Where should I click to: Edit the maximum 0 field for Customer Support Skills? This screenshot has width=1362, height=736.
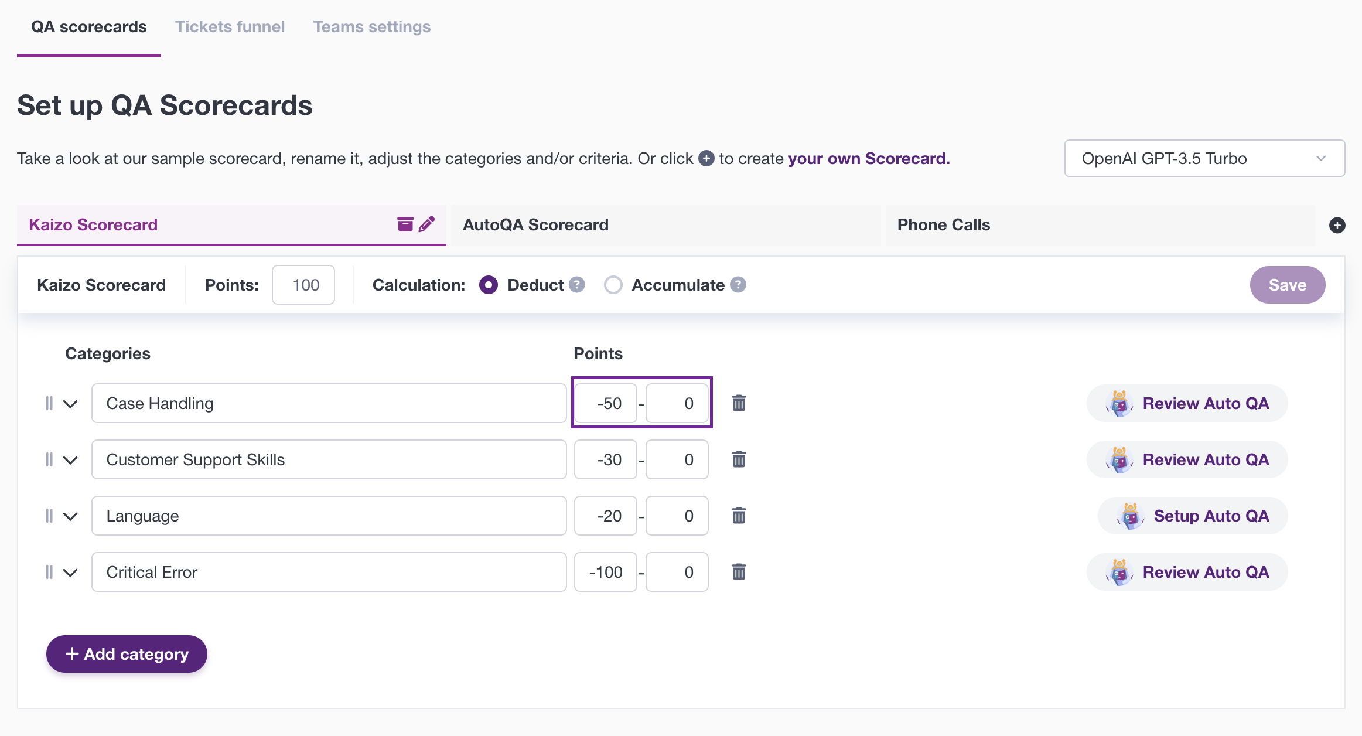677,459
